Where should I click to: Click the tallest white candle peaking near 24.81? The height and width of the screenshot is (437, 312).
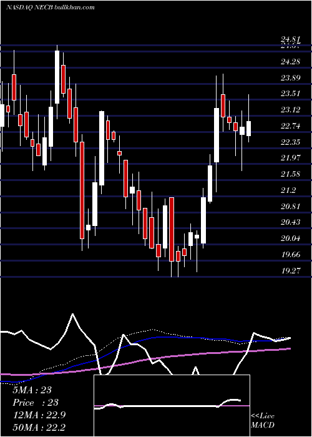pyautogui.click(x=57, y=77)
